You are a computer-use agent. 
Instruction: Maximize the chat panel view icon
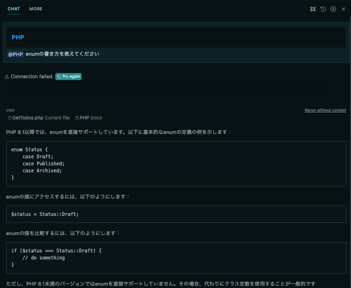pos(313,9)
